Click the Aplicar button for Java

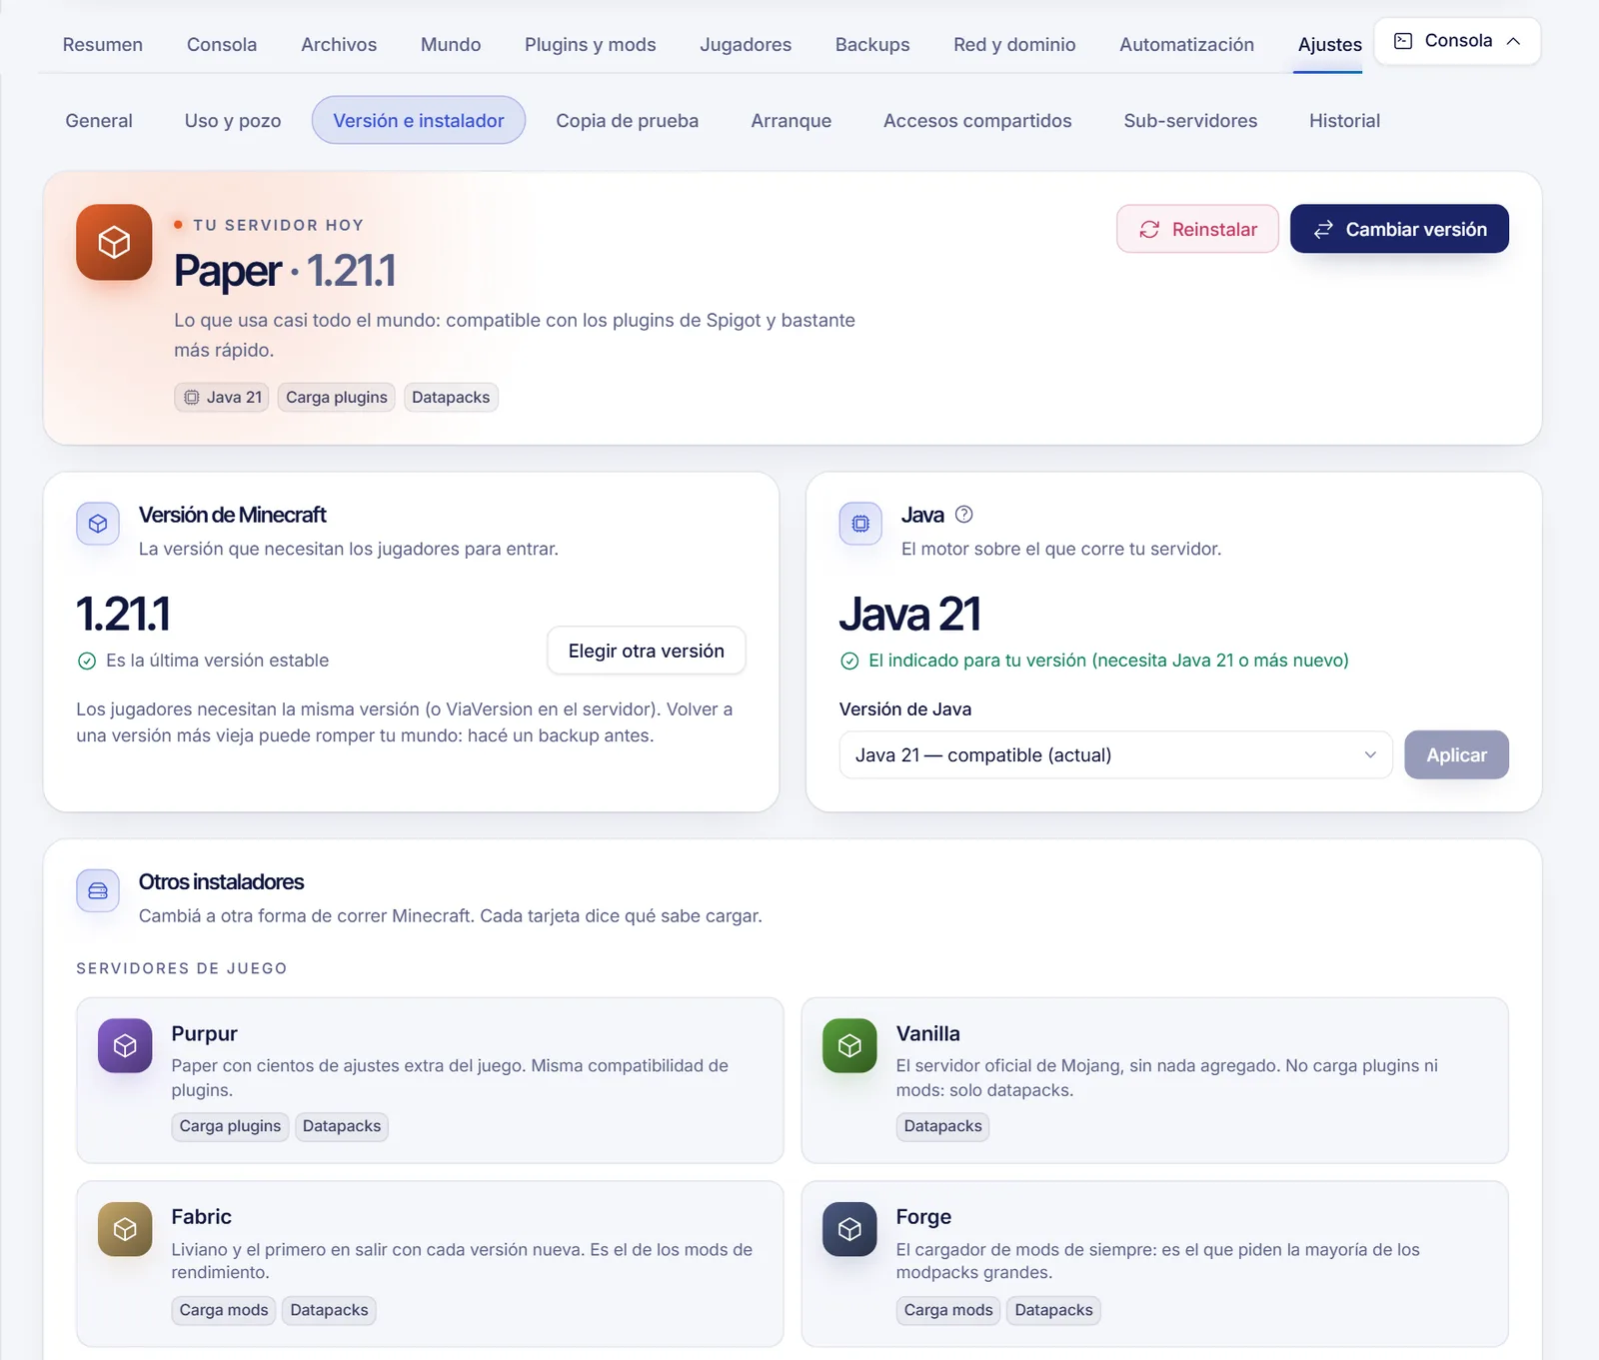pos(1456,755)
